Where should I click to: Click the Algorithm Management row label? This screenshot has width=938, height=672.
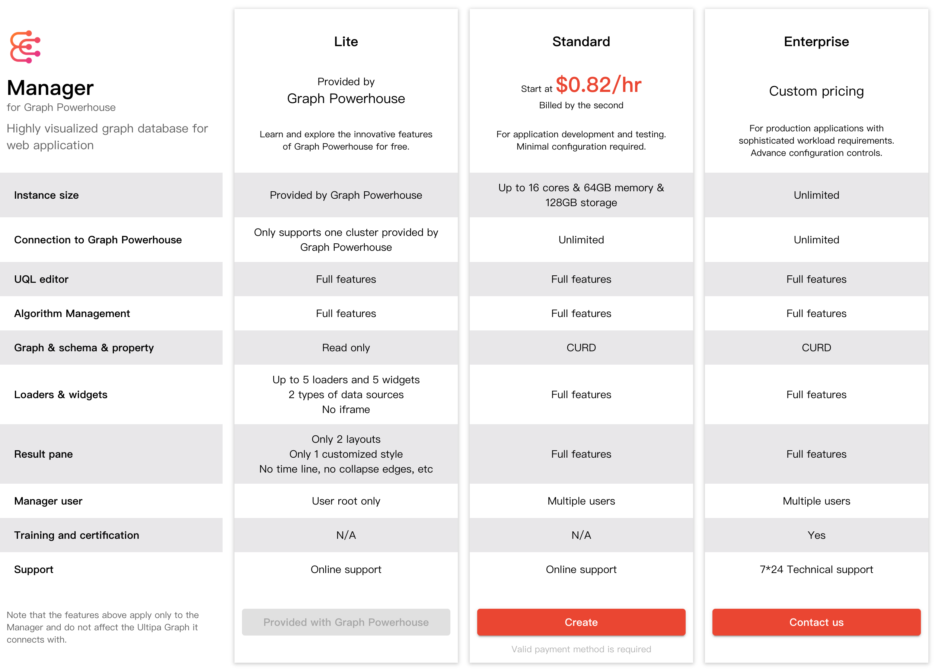72,313
